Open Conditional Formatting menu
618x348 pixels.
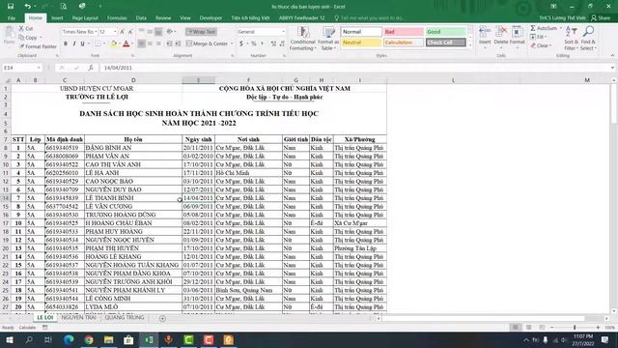pyautogui.click(x=302, y=39)
